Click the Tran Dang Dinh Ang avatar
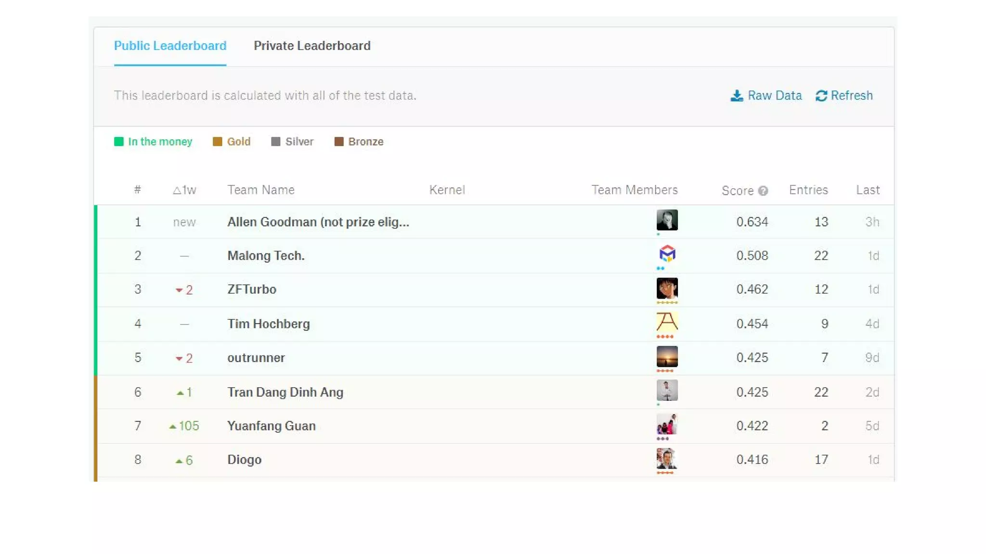The height and width of the screenshot is (554, 986). click(x=667, y=390)
